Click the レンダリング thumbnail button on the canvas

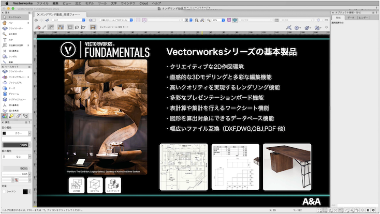[113, 186]
